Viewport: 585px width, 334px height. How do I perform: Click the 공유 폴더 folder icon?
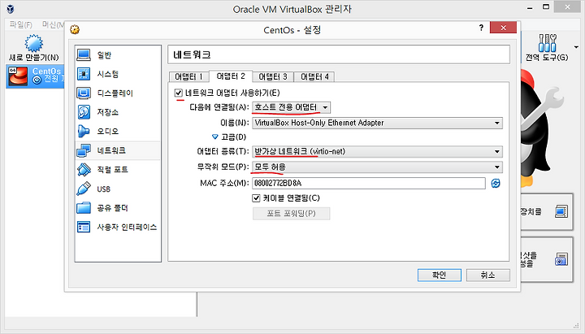[x=84, y=207]
